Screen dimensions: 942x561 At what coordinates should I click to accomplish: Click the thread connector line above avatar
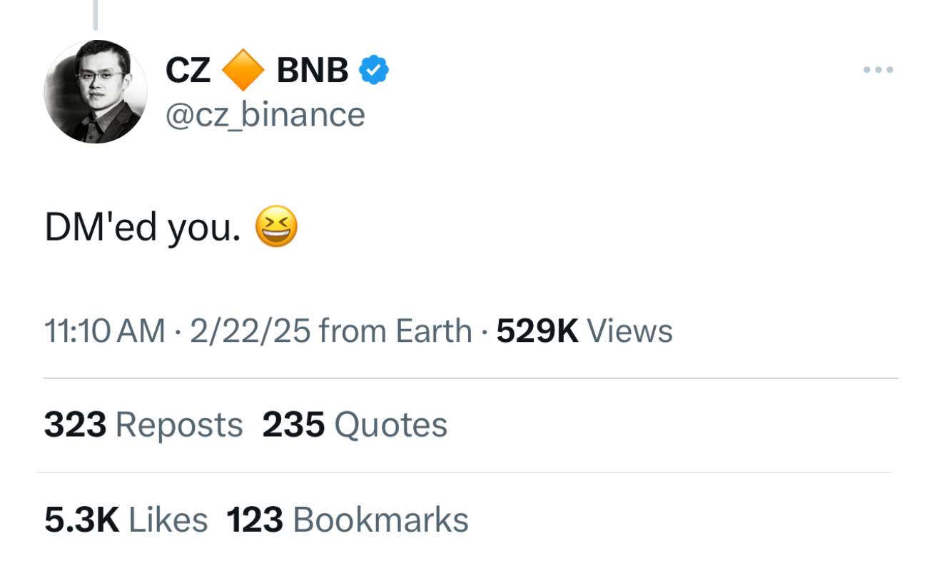[96, 14]
